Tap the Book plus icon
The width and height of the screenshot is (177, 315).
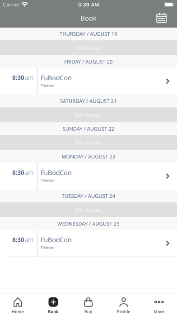point(53,302)
